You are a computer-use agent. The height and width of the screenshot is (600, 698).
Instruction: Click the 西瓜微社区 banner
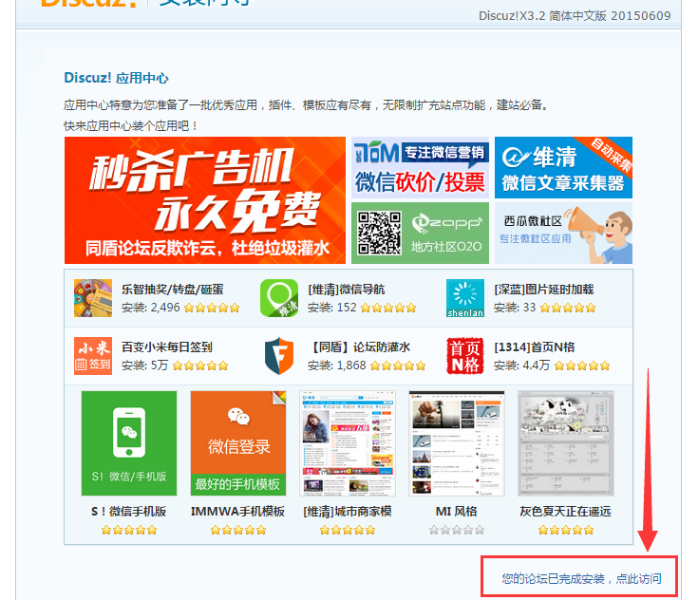tap(563, 233)
